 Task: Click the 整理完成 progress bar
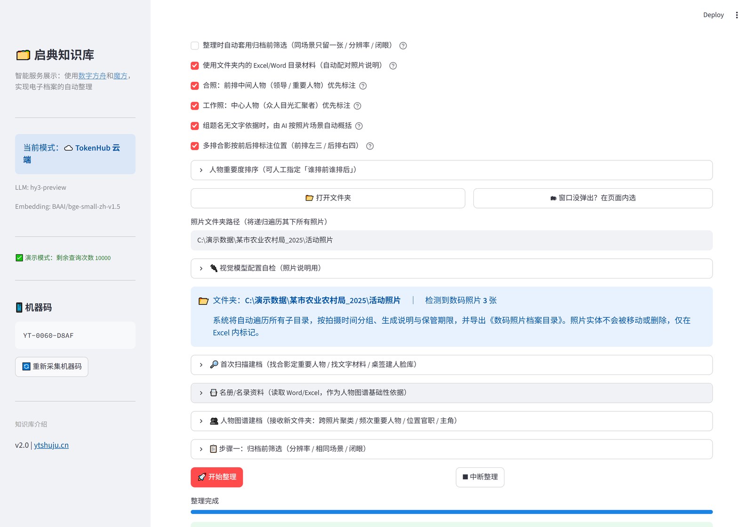click(x=451, y=512)
